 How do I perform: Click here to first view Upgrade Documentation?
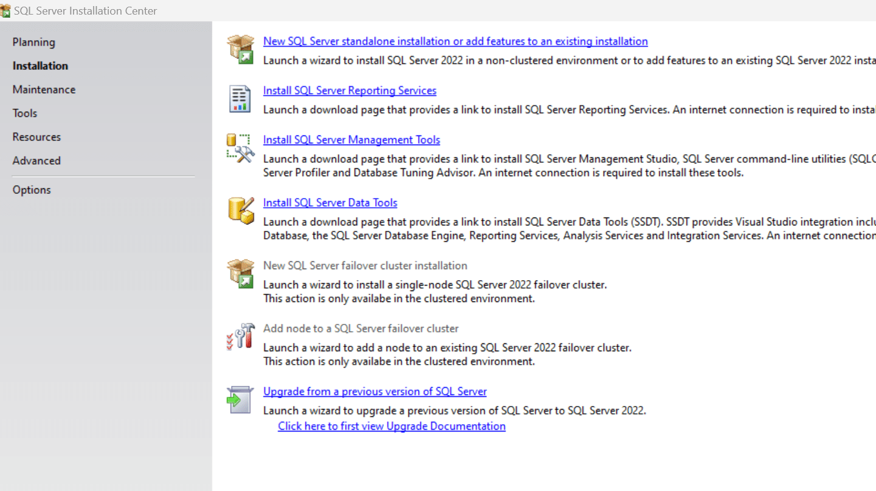click(x=391, y=427)
